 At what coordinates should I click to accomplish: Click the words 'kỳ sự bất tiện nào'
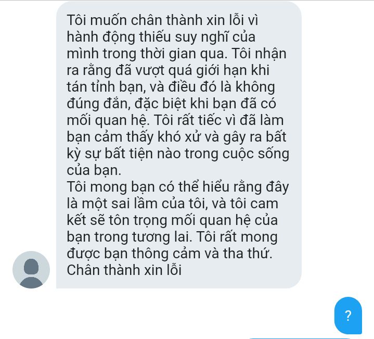click(x=124, y=154)
